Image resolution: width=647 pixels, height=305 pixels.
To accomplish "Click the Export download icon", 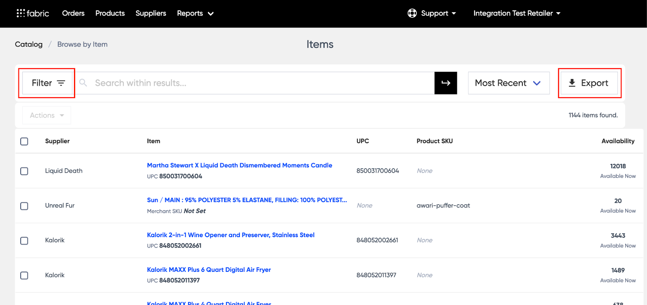I will coord(572,83).
